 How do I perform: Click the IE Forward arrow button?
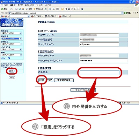pos(12,9)
